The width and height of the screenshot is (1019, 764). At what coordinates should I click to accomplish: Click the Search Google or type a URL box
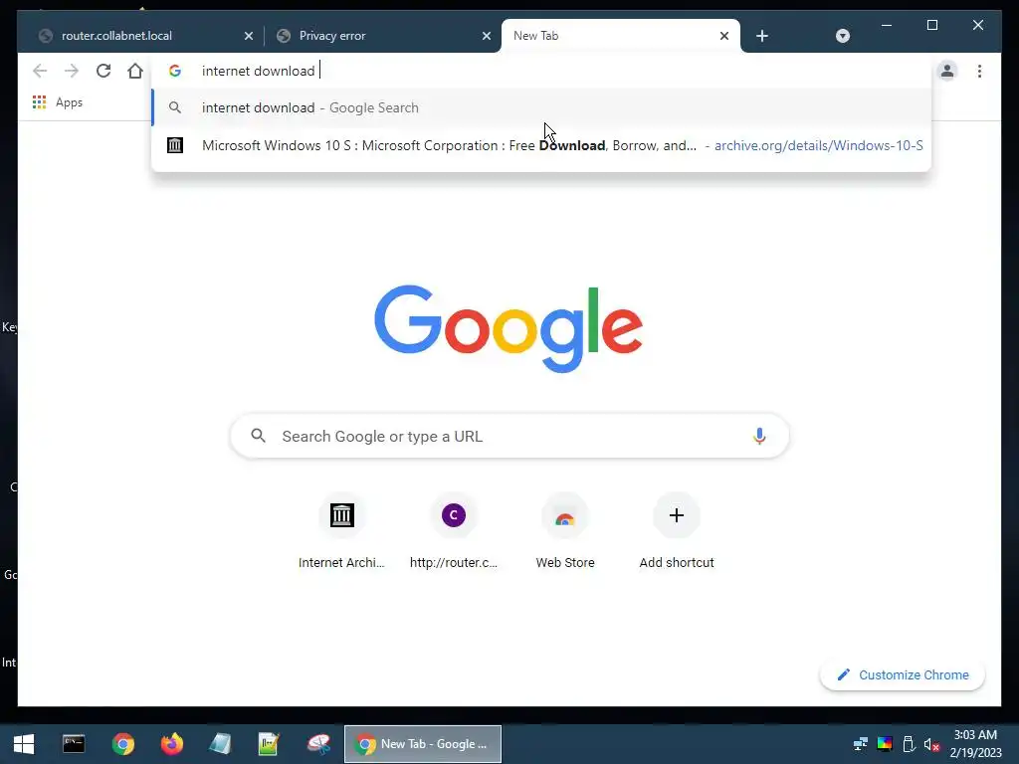click(x=509, y=436)
